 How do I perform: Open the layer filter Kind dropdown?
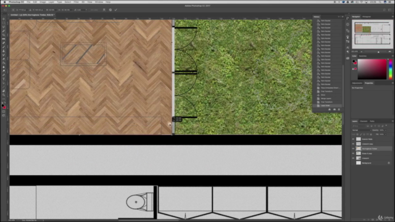(358, 126)
